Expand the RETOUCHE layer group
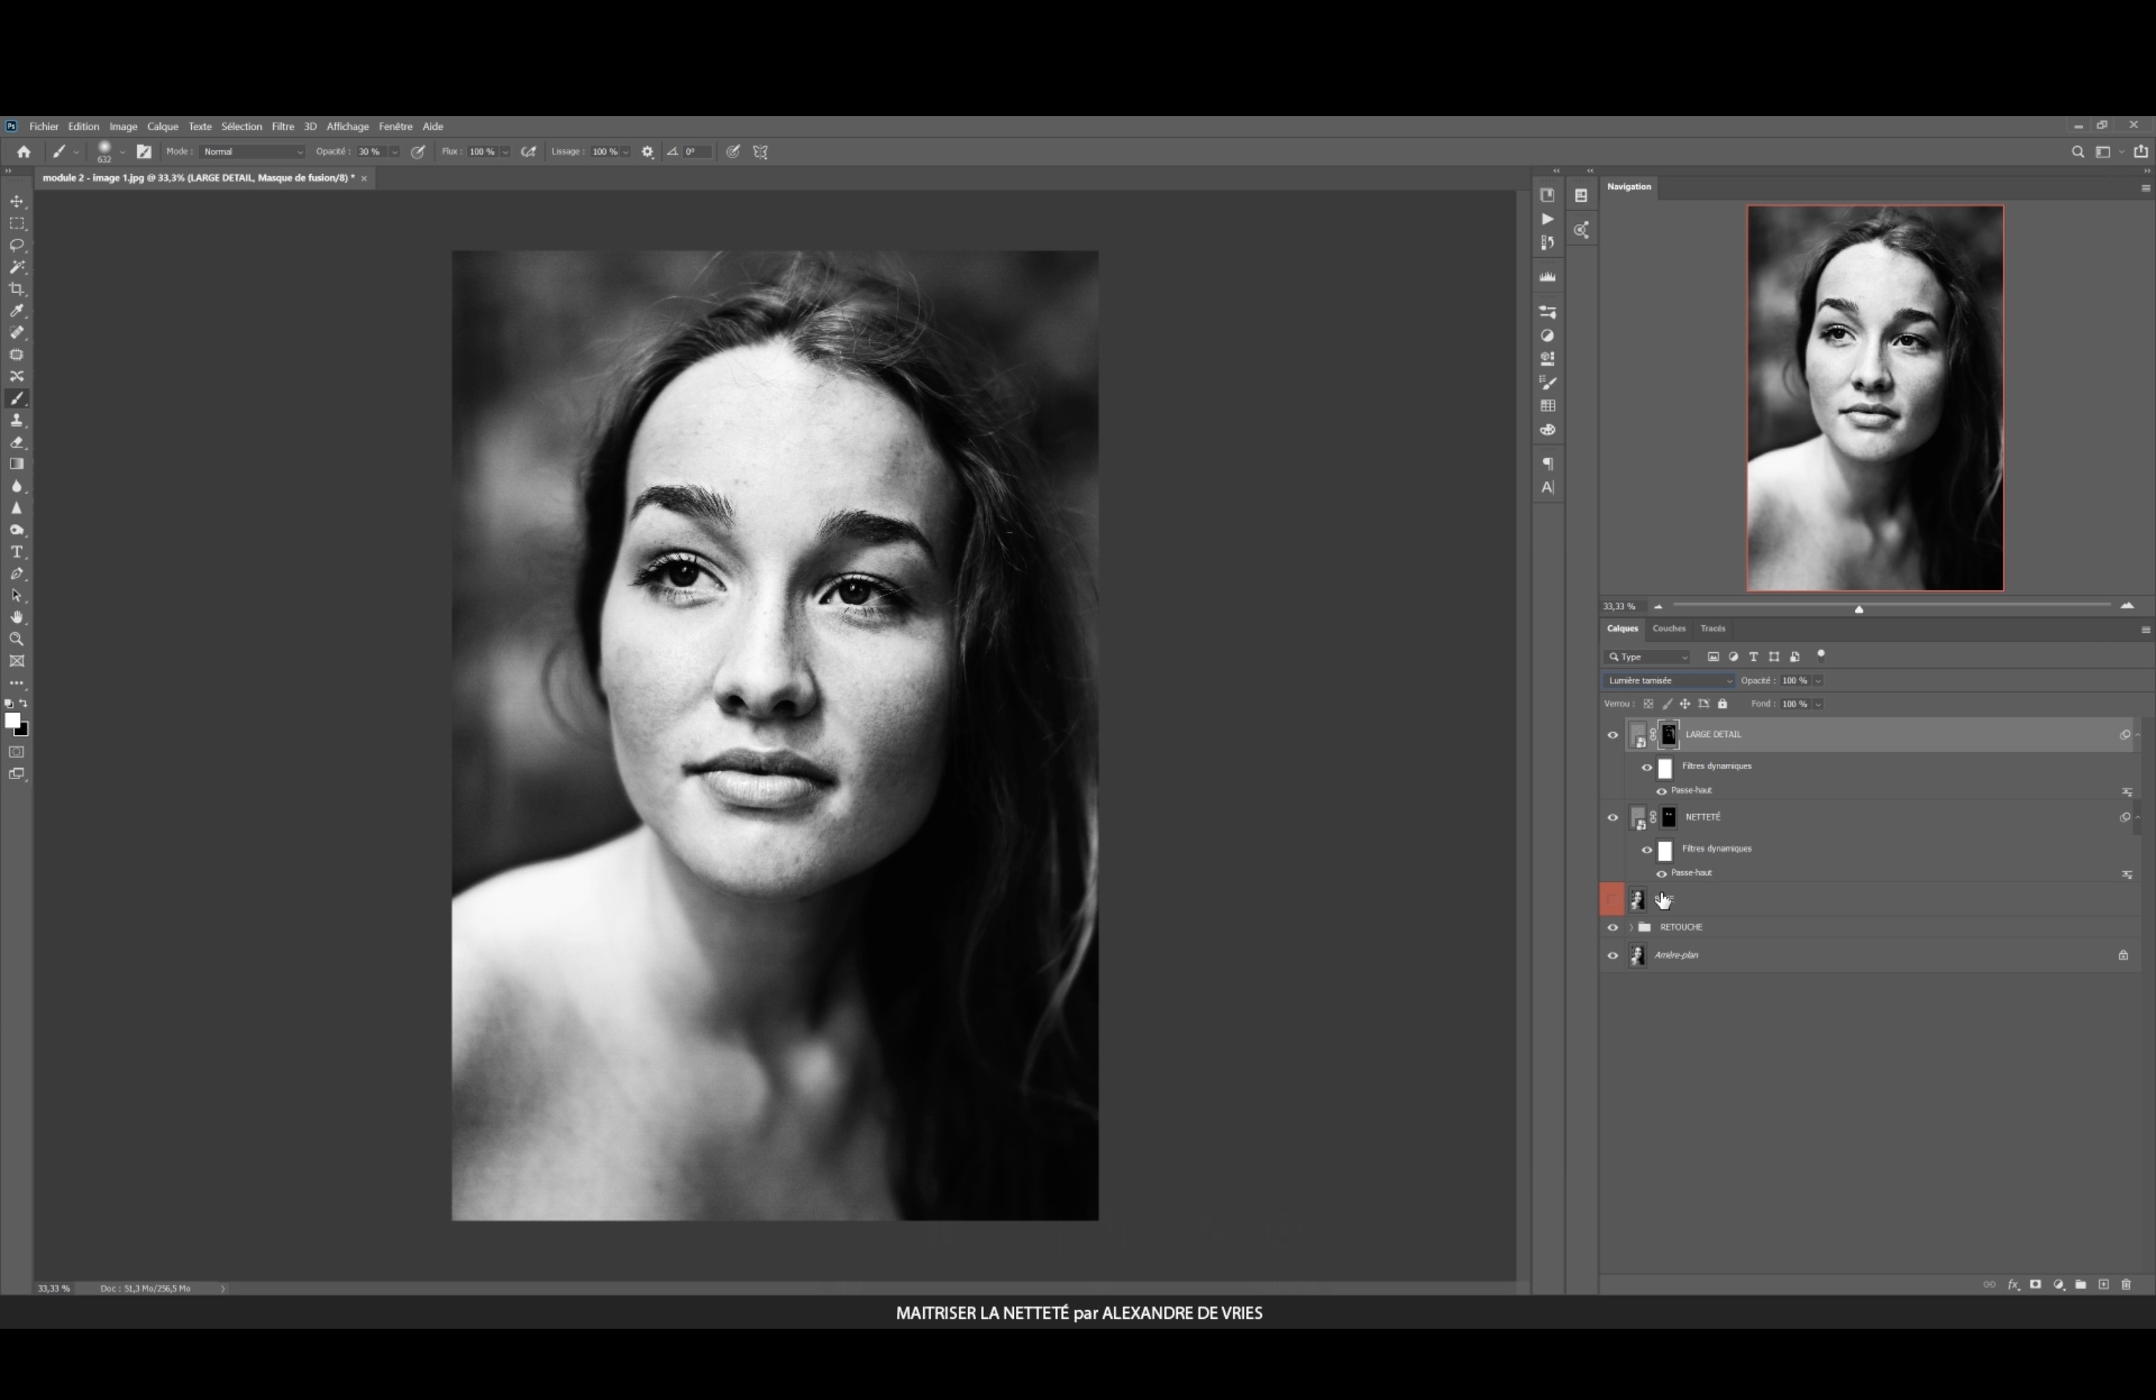The image size is (2156, 1400). point(1631,927)
